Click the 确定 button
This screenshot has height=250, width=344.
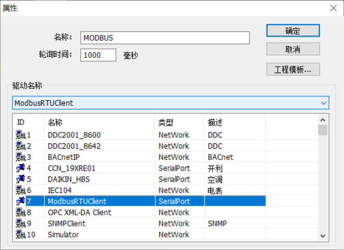293,31
